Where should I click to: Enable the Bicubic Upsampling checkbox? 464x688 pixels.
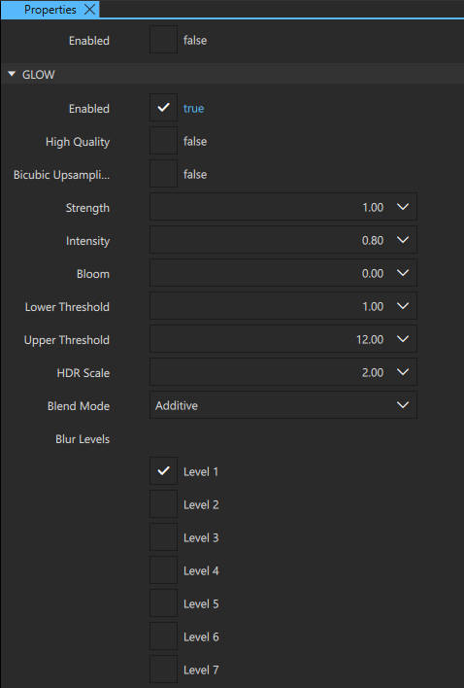tap(163, 173)
